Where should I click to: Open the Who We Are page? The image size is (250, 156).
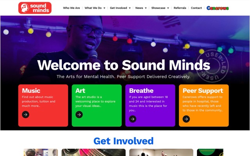click(71, 8)
